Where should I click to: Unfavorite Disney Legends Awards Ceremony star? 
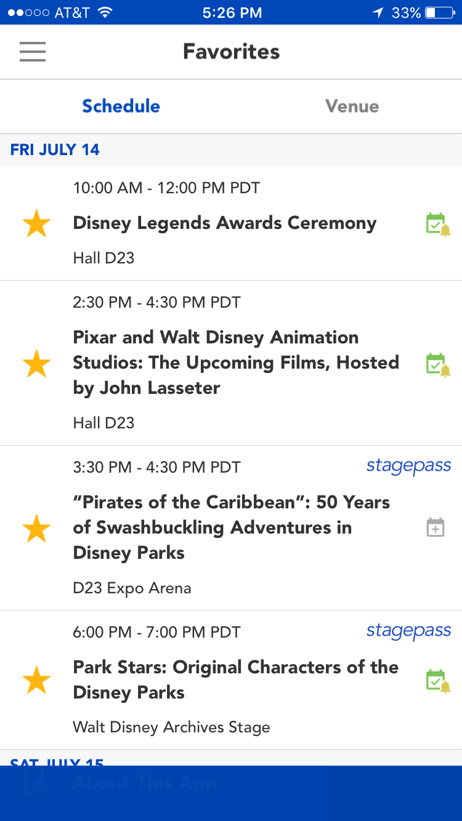click(36, 223)
